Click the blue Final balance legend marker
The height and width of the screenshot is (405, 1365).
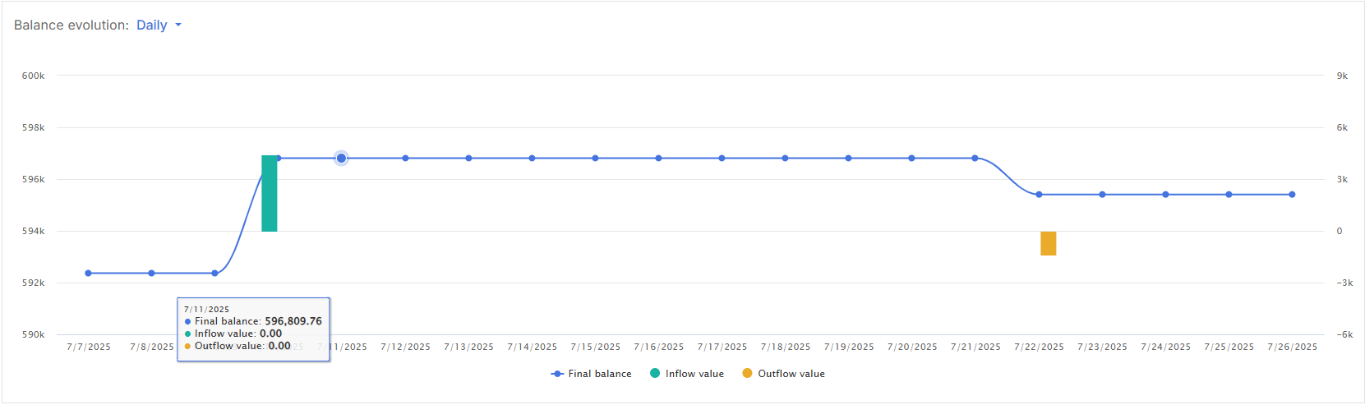pos(557,374)
